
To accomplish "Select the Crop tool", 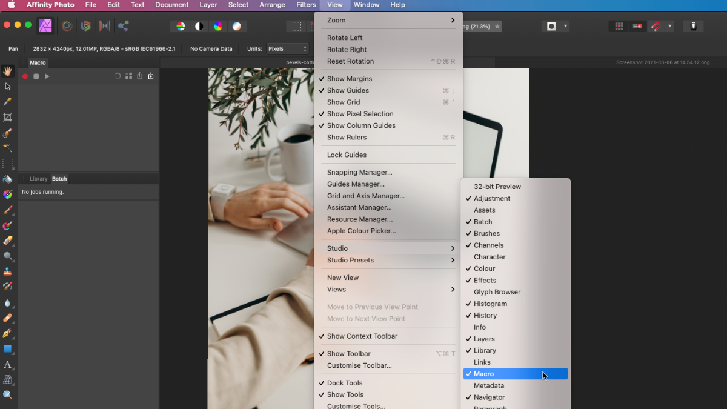I will (8, 117).
